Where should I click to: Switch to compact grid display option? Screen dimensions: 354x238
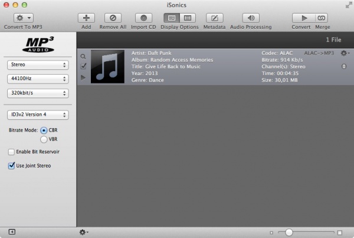tap(188, 18)
